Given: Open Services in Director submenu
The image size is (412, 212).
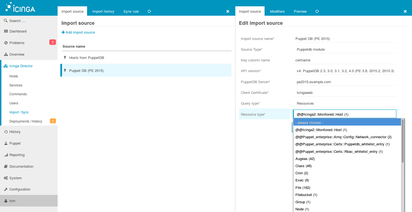Looking at the screenshot, I should 16,85.
